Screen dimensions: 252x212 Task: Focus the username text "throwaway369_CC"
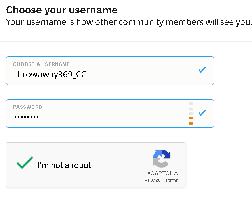(50, 74)
